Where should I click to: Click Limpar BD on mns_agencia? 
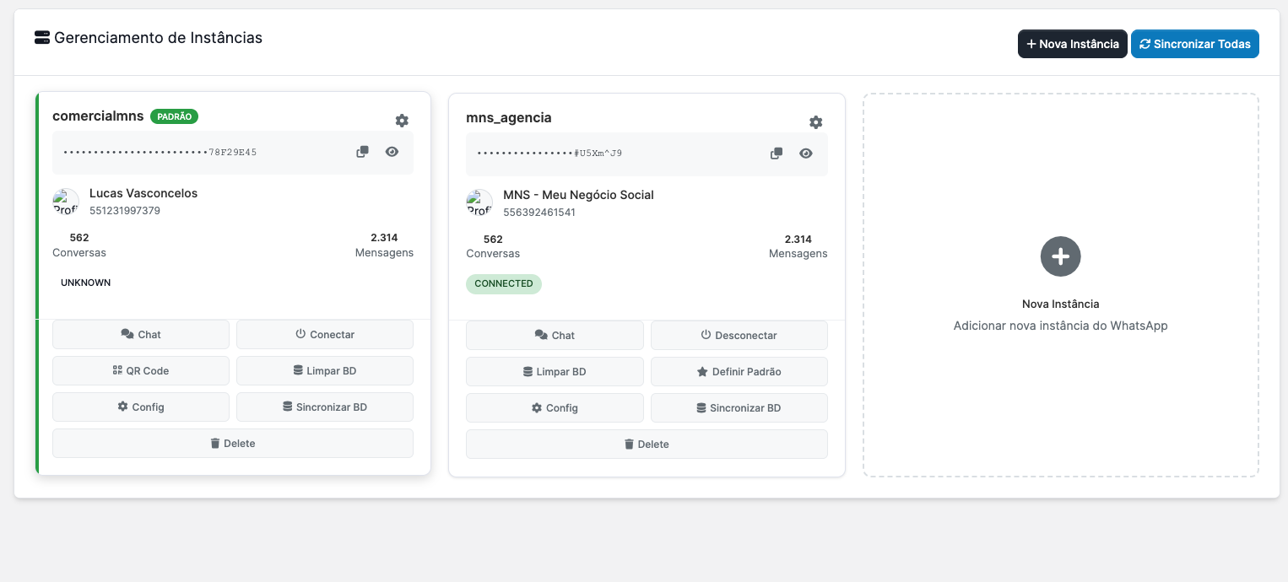[555, 371]
